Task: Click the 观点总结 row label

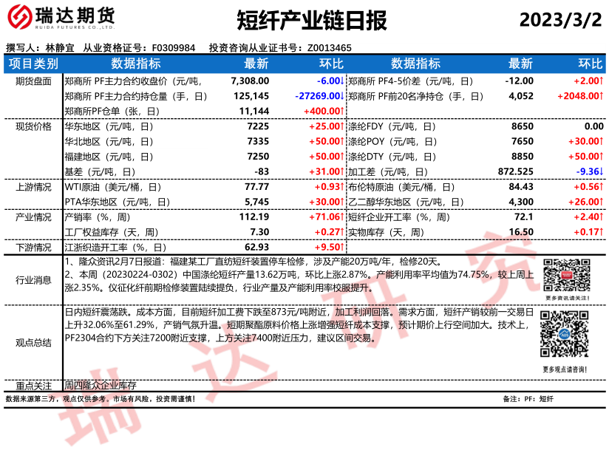Action: pos(33,342)
